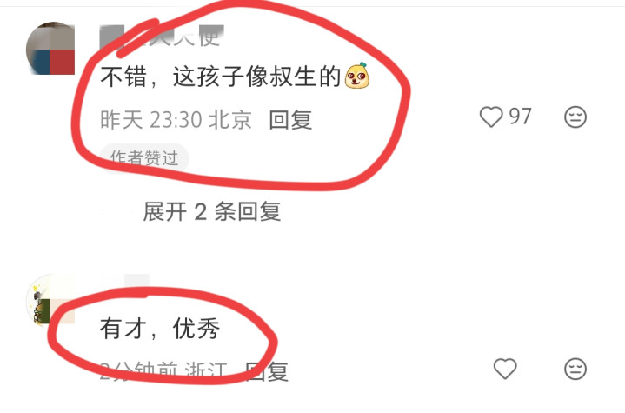The height and width of the screenshot is (413, 625).
Task: Tap dislike face on 北京 comment
Action: point(575,117)
